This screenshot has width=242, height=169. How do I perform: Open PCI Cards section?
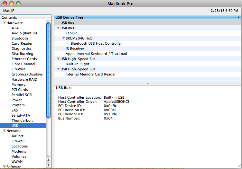[20, 90]
